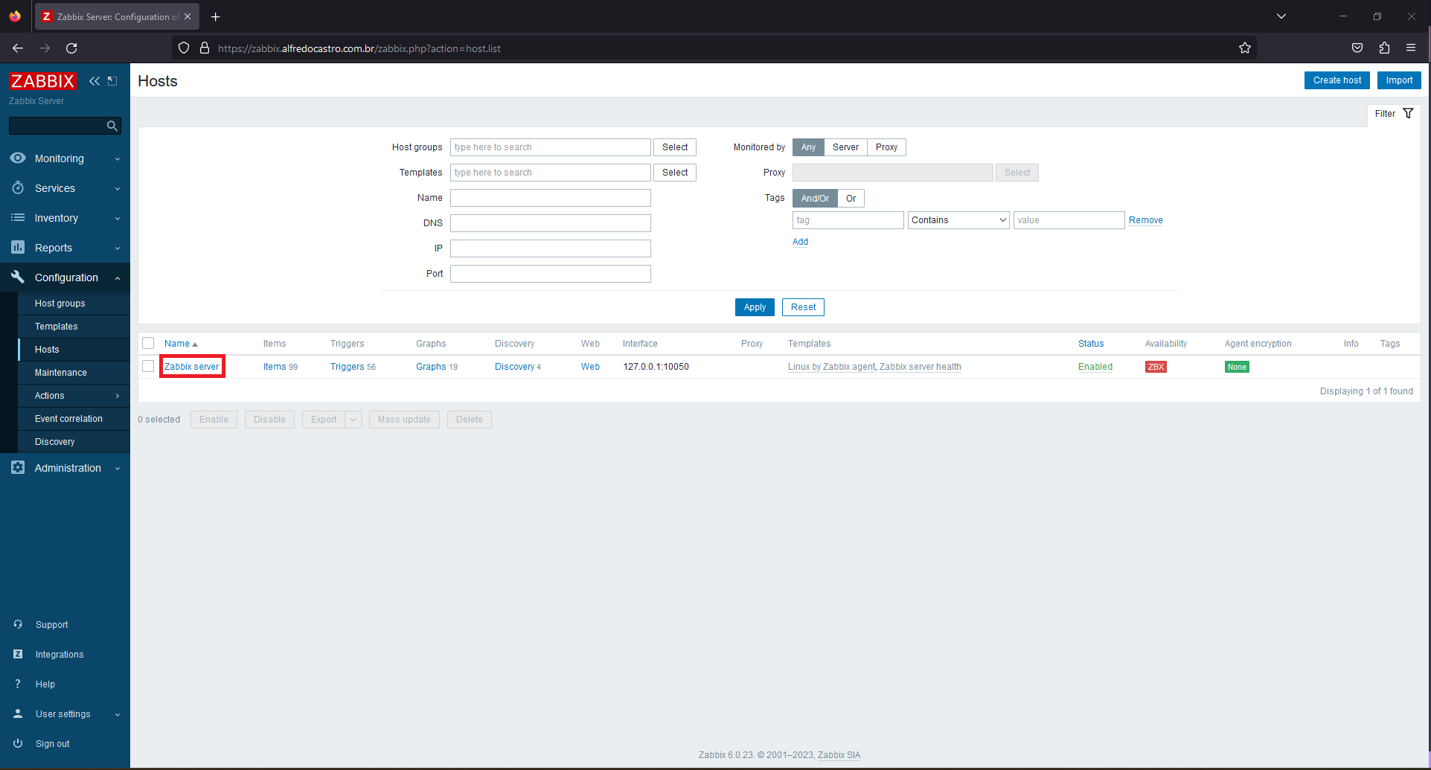Click the Administration gear icon
The width and height of the screenshot is (1431, 770).
coord(18,467)
